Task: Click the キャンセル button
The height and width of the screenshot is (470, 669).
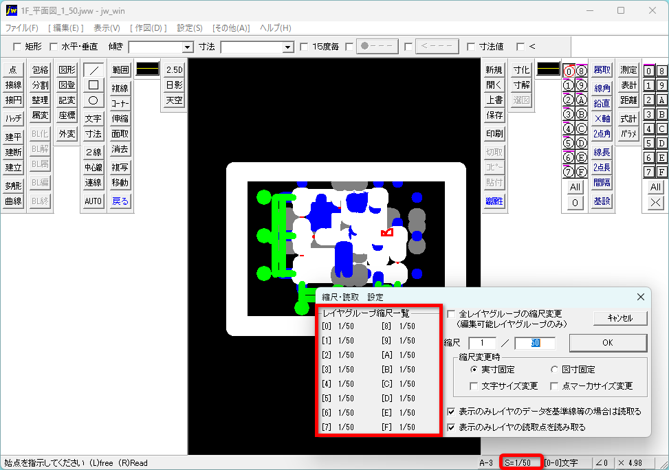Action: [x=619, y=318]
